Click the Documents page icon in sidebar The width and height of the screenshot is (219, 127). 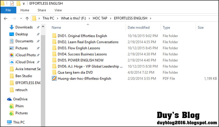click(12, 41)
